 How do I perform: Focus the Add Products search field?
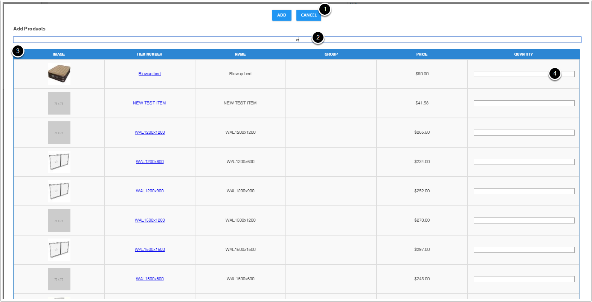click(297, 39)
